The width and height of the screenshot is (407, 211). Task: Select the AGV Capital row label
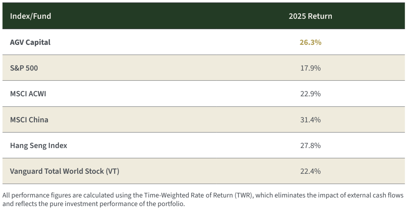[x=30, y=42]
